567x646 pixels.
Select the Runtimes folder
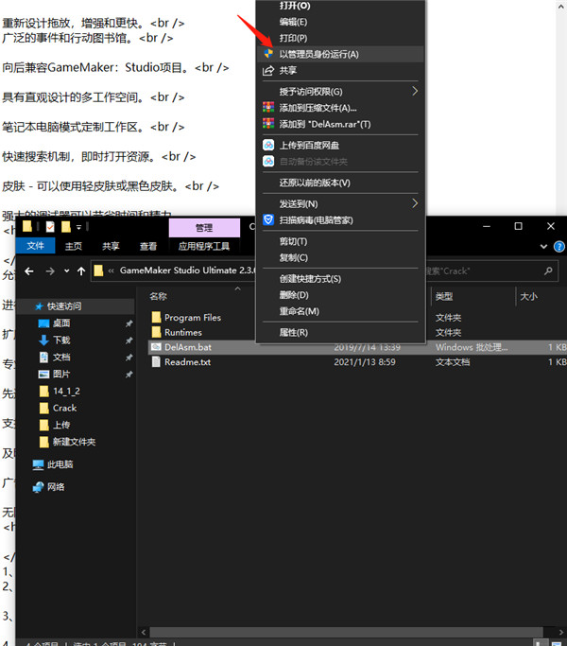click(x=183, y=332)
